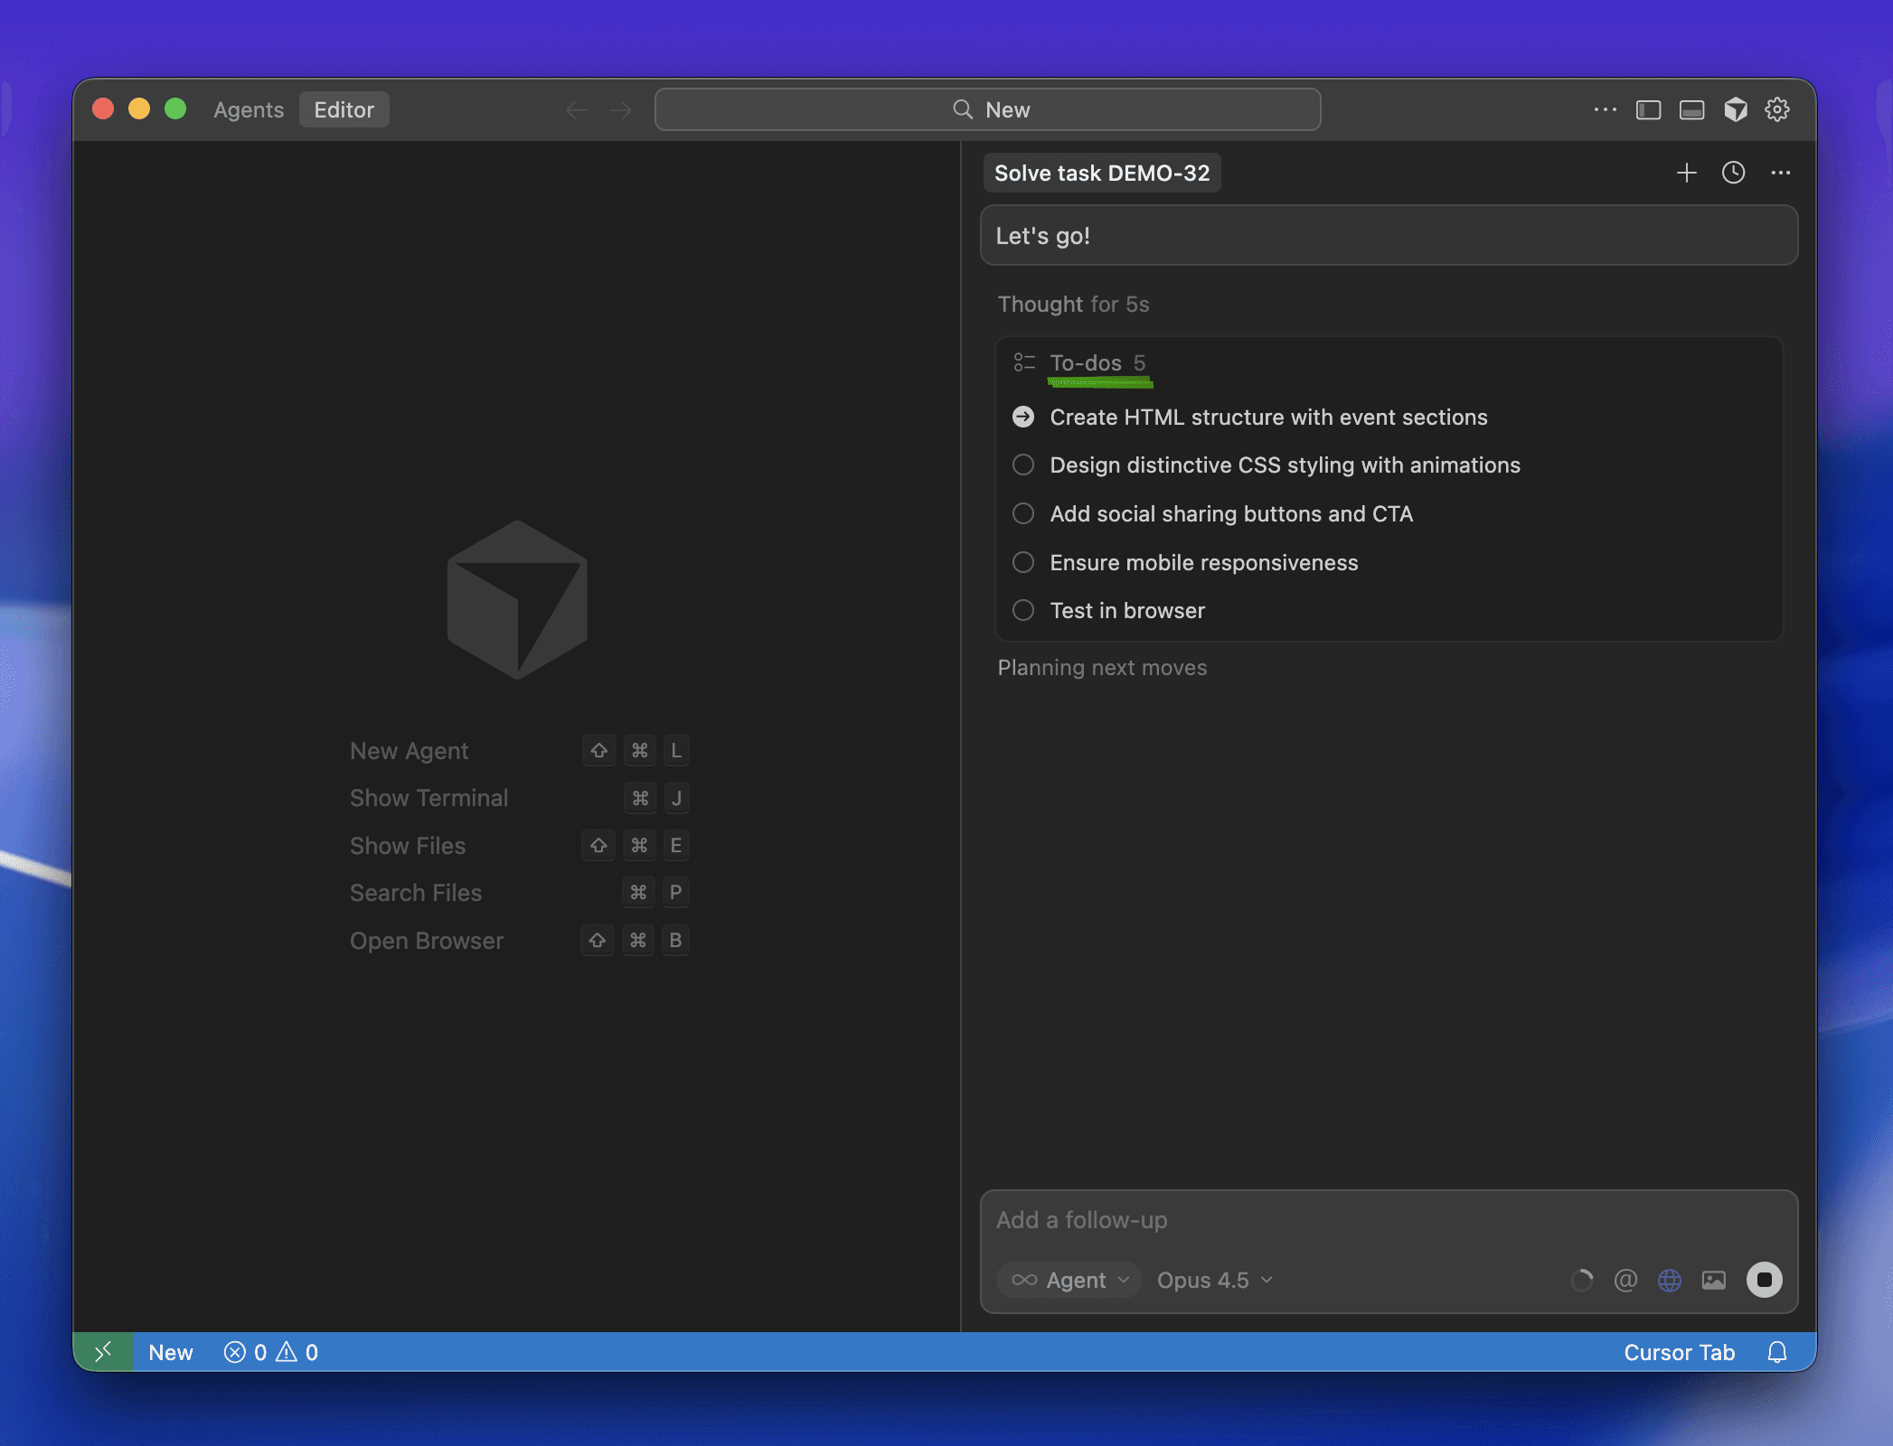
Task: Stop the running agent generation
Action: tap(1764, 1280)
